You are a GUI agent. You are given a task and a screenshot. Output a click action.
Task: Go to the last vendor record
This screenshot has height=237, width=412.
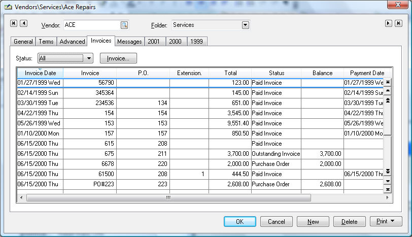pos(399,23)
